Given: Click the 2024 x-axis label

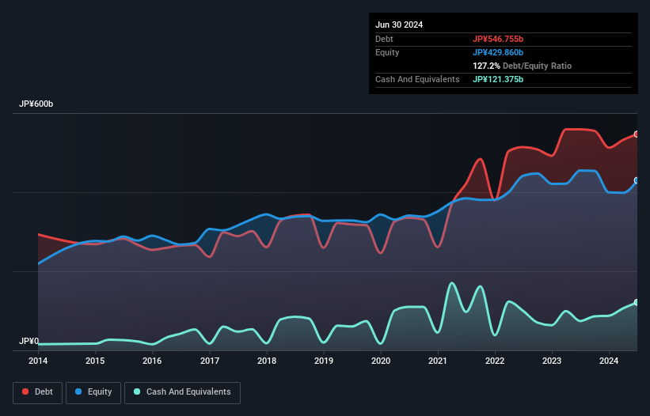Looking at the screenshot, I should (609, 361).
